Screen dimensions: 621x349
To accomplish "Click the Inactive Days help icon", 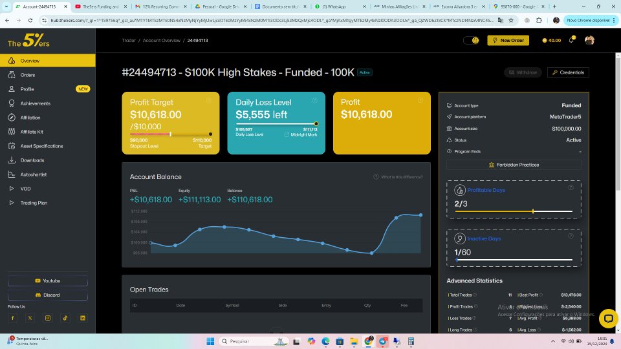I will click(x=571, y=237).
